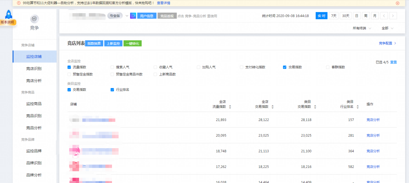Open 竞店分析 for the rank 157 shop
The image size is (409, 183).
pyautogui.click(x=373, y=120)
